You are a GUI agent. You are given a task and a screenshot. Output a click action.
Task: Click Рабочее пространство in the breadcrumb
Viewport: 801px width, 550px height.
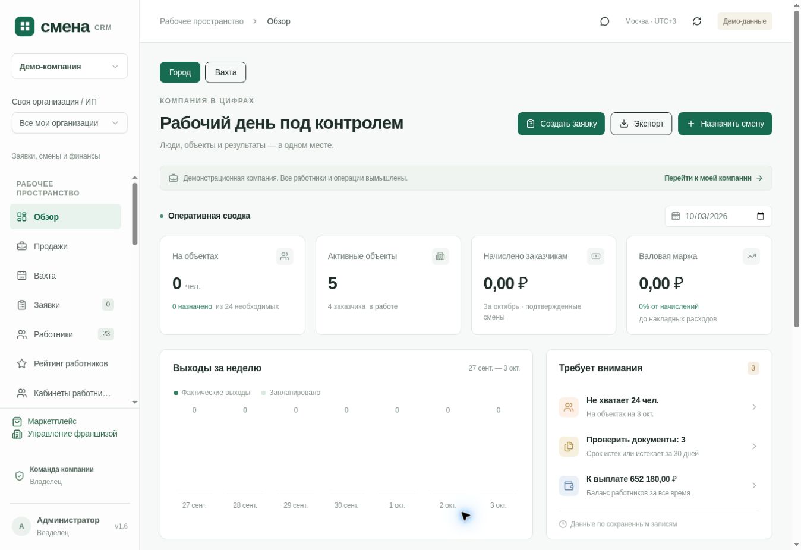pyautogui.click(x=202, y=21)
